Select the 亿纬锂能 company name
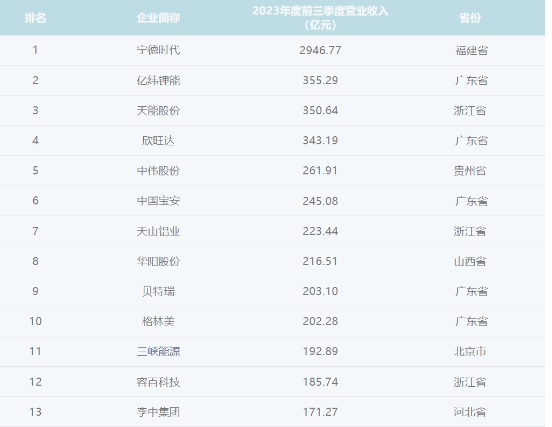This screenshot has height=427, width=552. (158, 80)
